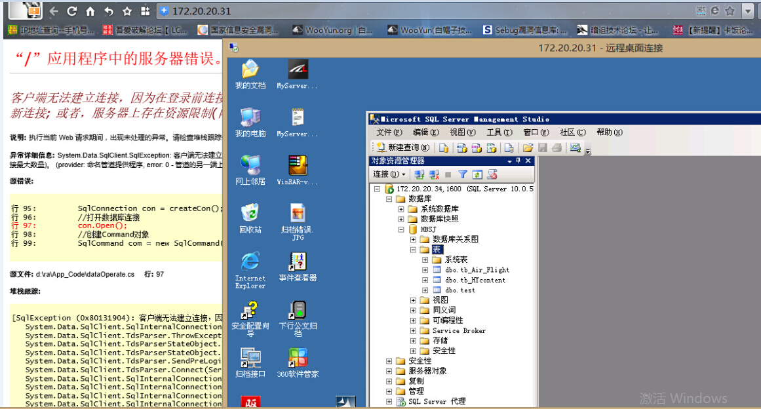Select 回收站 recycle bin desktop icon
The image size is (761, 409).
pyautogui.click(x=250, y=218)
